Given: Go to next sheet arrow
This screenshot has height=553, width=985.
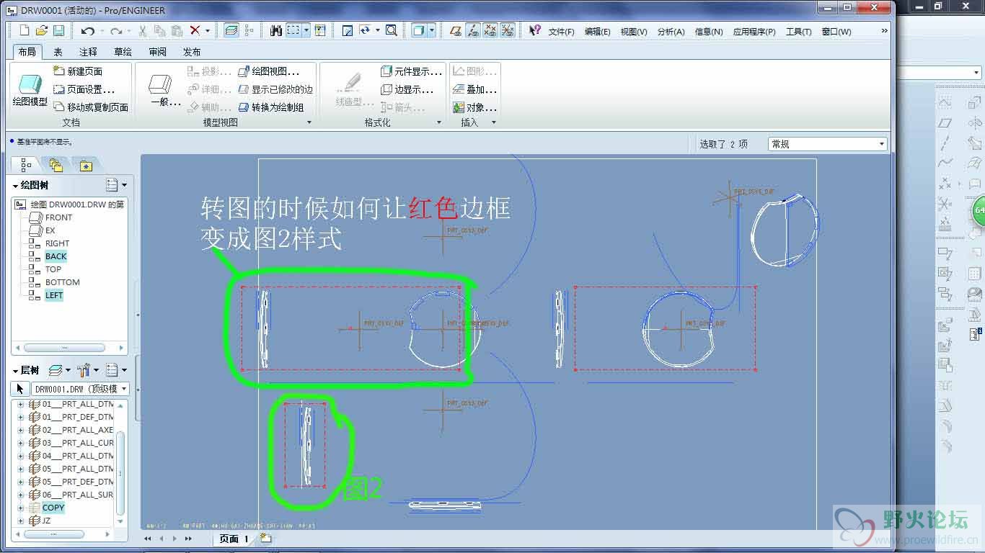Looking at the screenshot, I should [175, 539].
